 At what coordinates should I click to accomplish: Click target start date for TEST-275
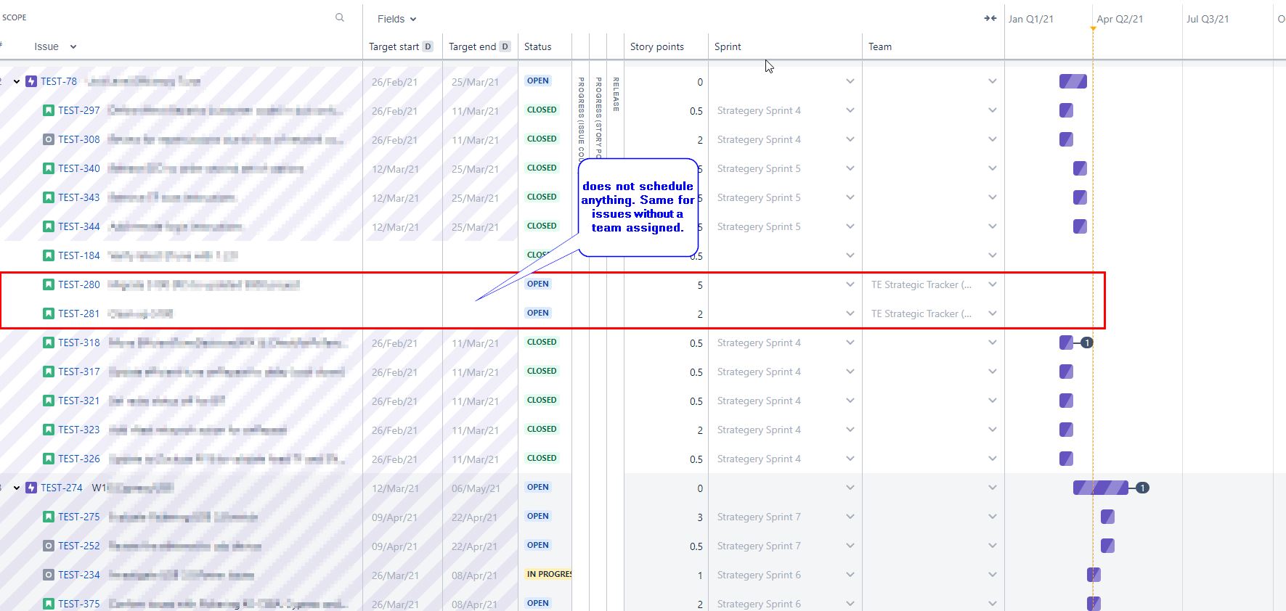pos(394,517)
